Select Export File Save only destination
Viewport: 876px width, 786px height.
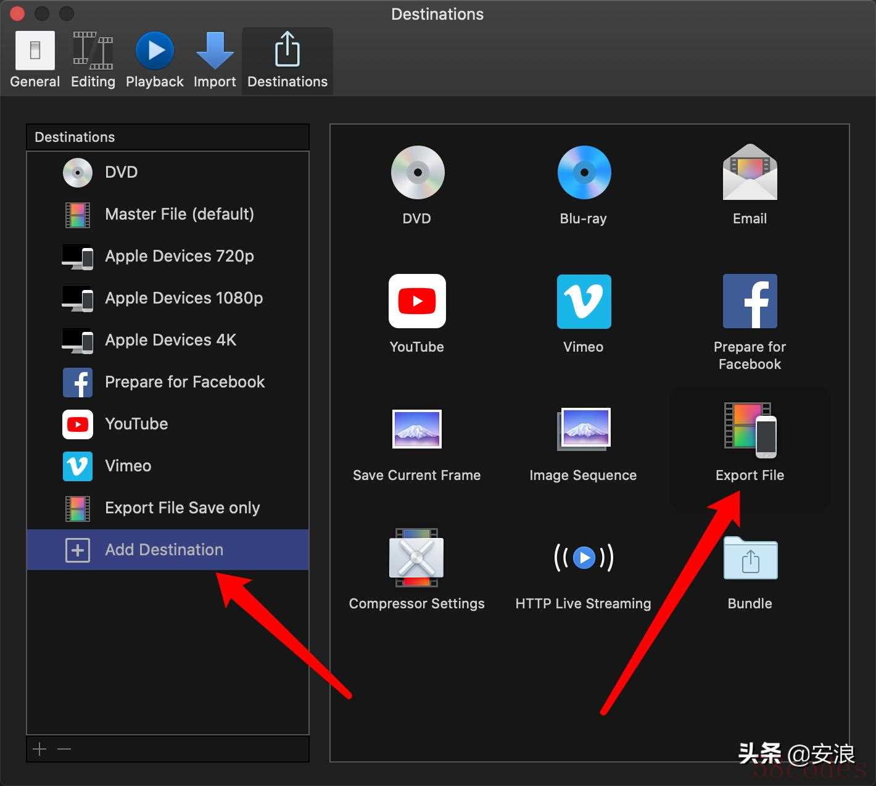(x=168, y=508)
